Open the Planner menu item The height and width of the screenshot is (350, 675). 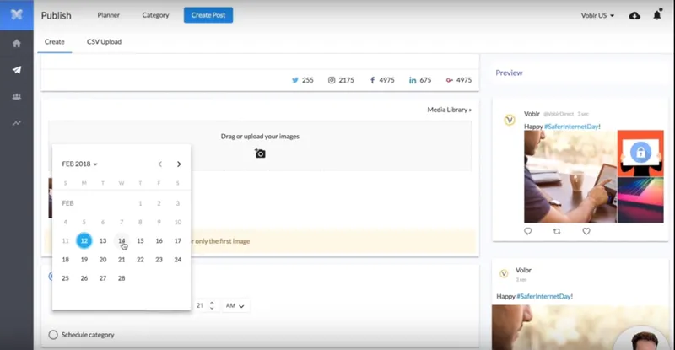[x=109, y=15]
